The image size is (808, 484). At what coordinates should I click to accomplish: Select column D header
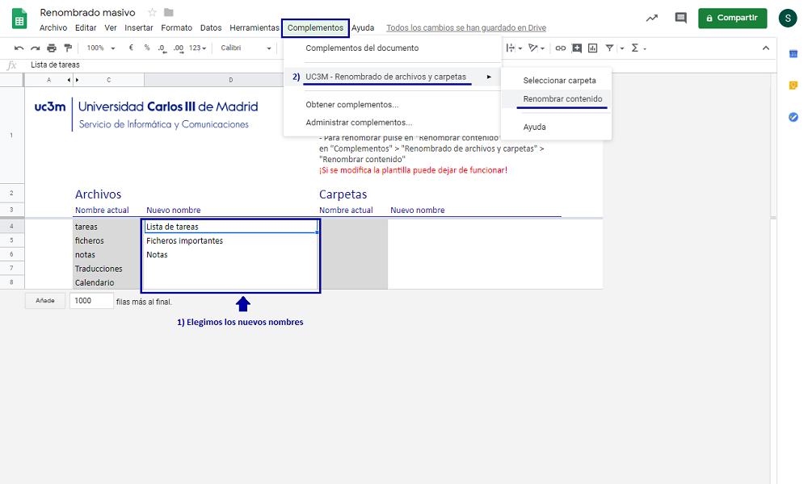(230, 80)
